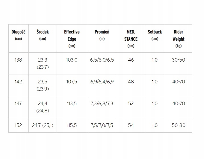Image resolution: width=204 pixels, height=159 pixels.
Task: Select the 115,5 effective edge value
Action: [72, 125]
